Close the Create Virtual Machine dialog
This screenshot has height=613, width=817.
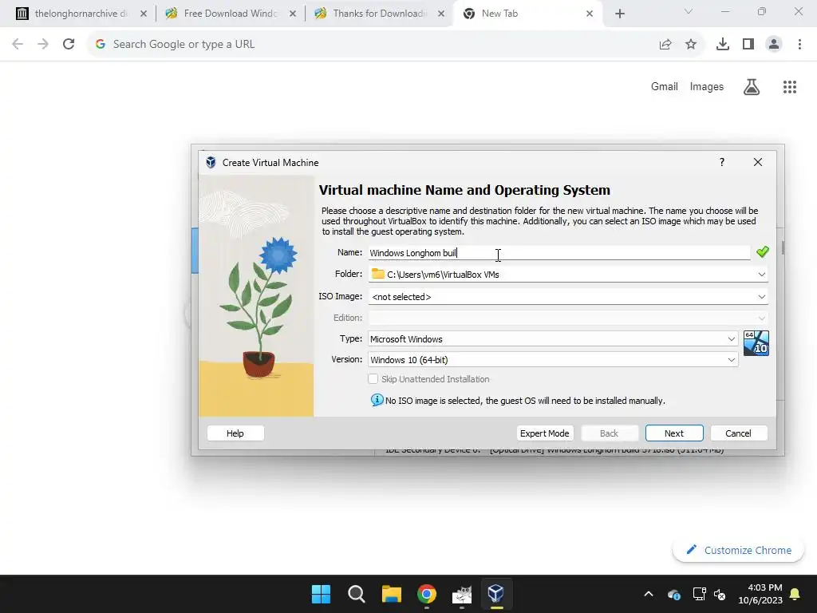[x=758, y=162]
